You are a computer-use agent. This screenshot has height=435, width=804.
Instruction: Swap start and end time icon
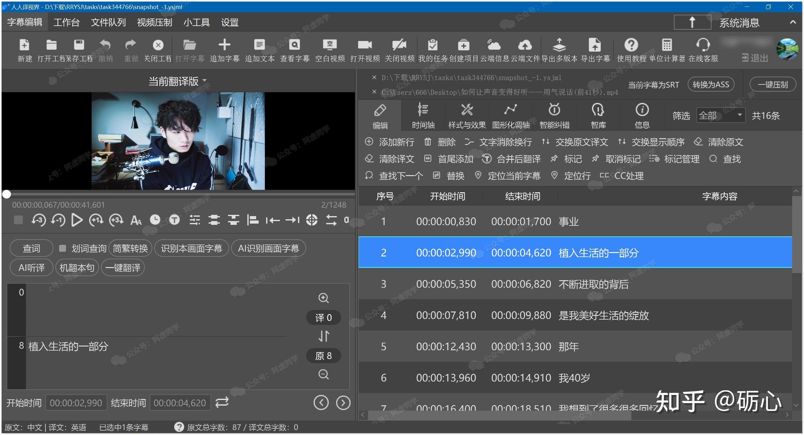(x=222, y=402)
